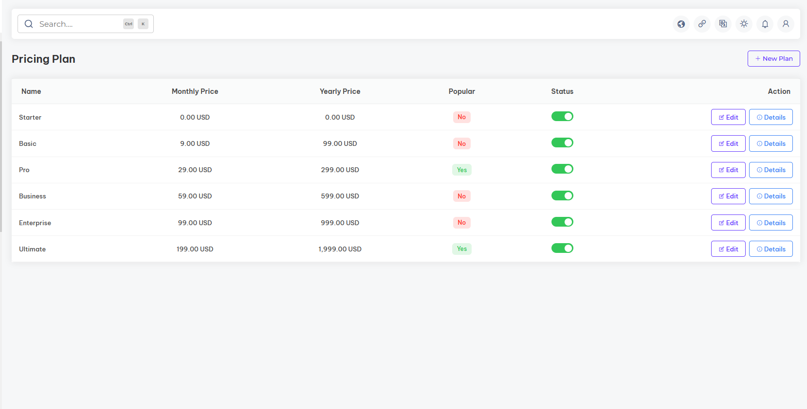Edit the Ultimate plan

point(728,249)
